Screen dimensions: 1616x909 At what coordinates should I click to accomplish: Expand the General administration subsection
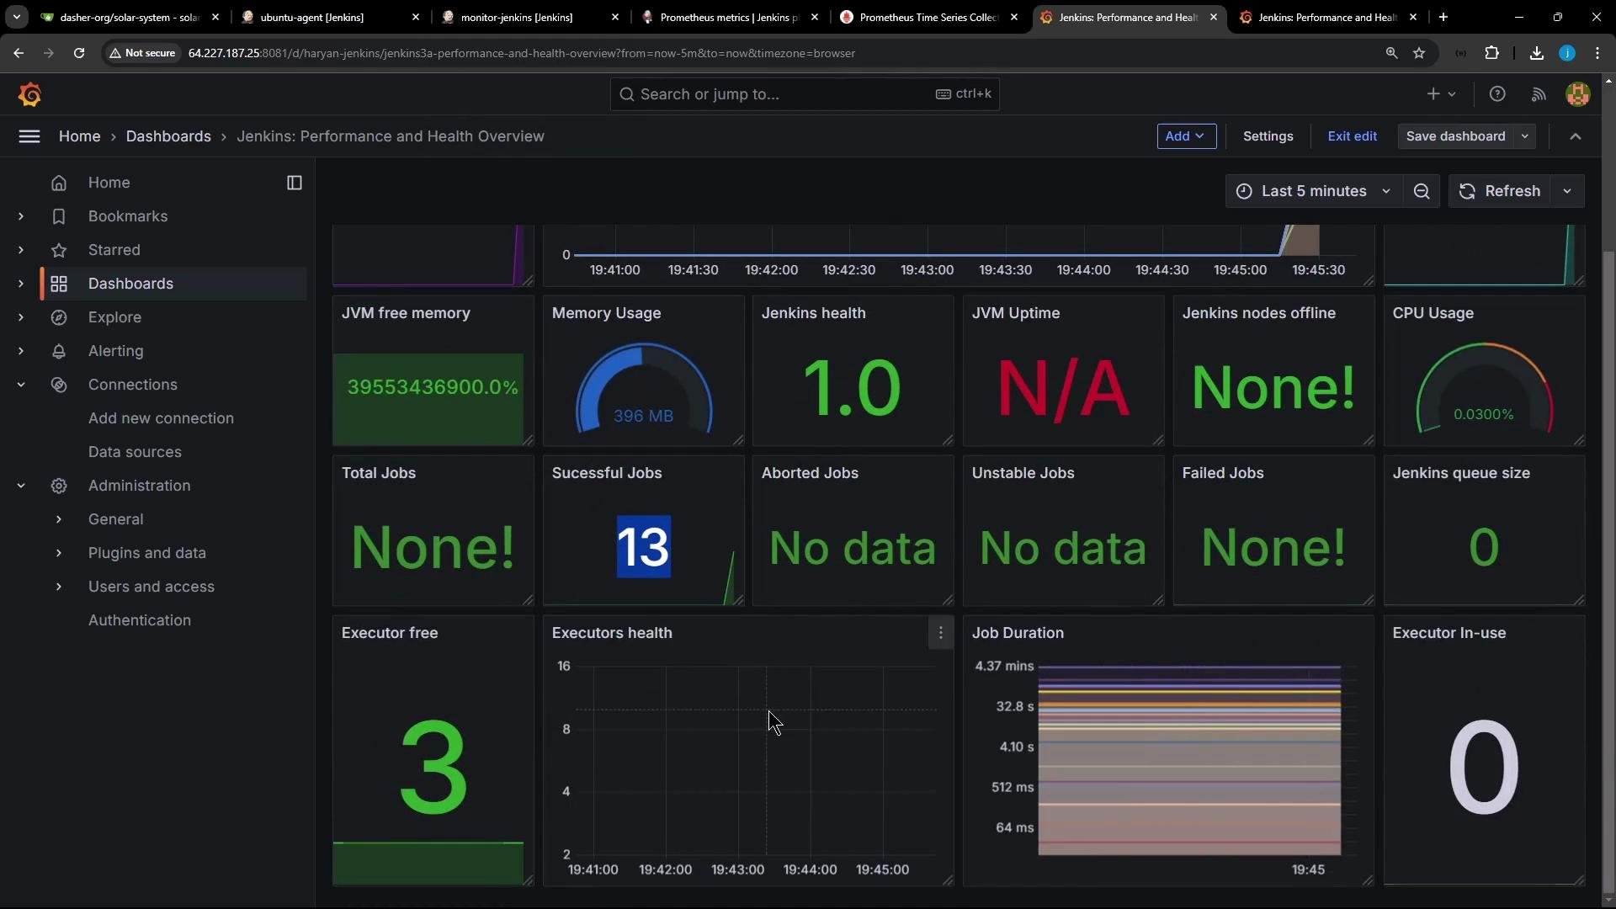[59, 519]
